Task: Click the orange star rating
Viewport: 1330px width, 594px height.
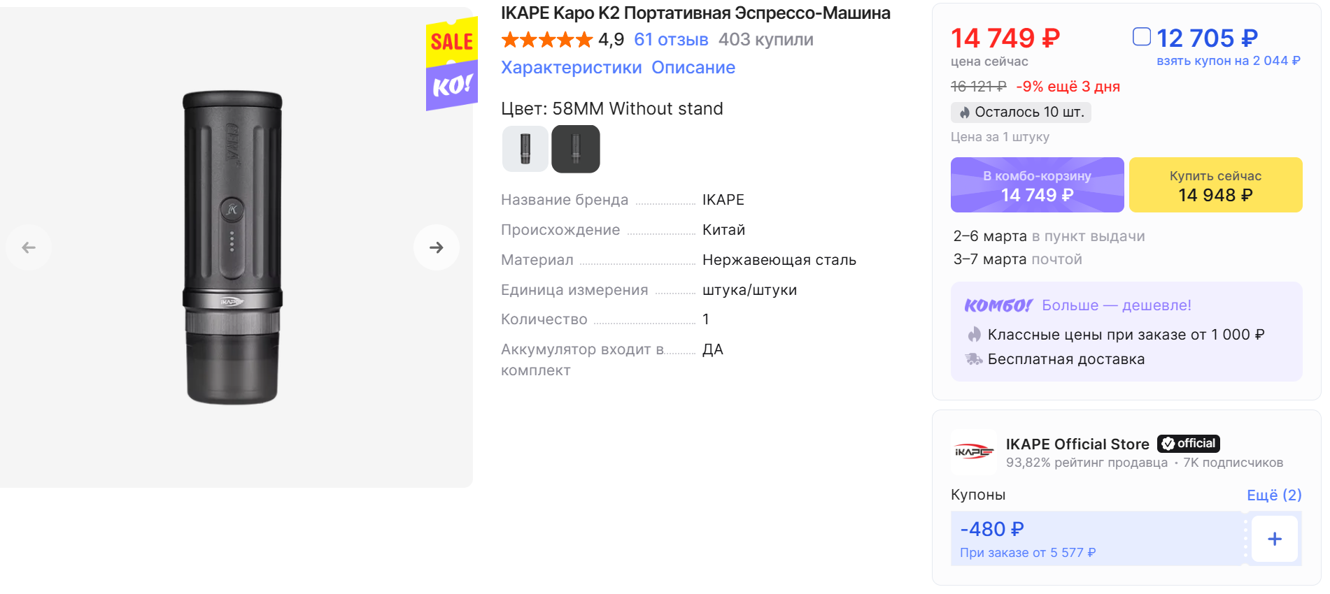Action: point(547,40)
